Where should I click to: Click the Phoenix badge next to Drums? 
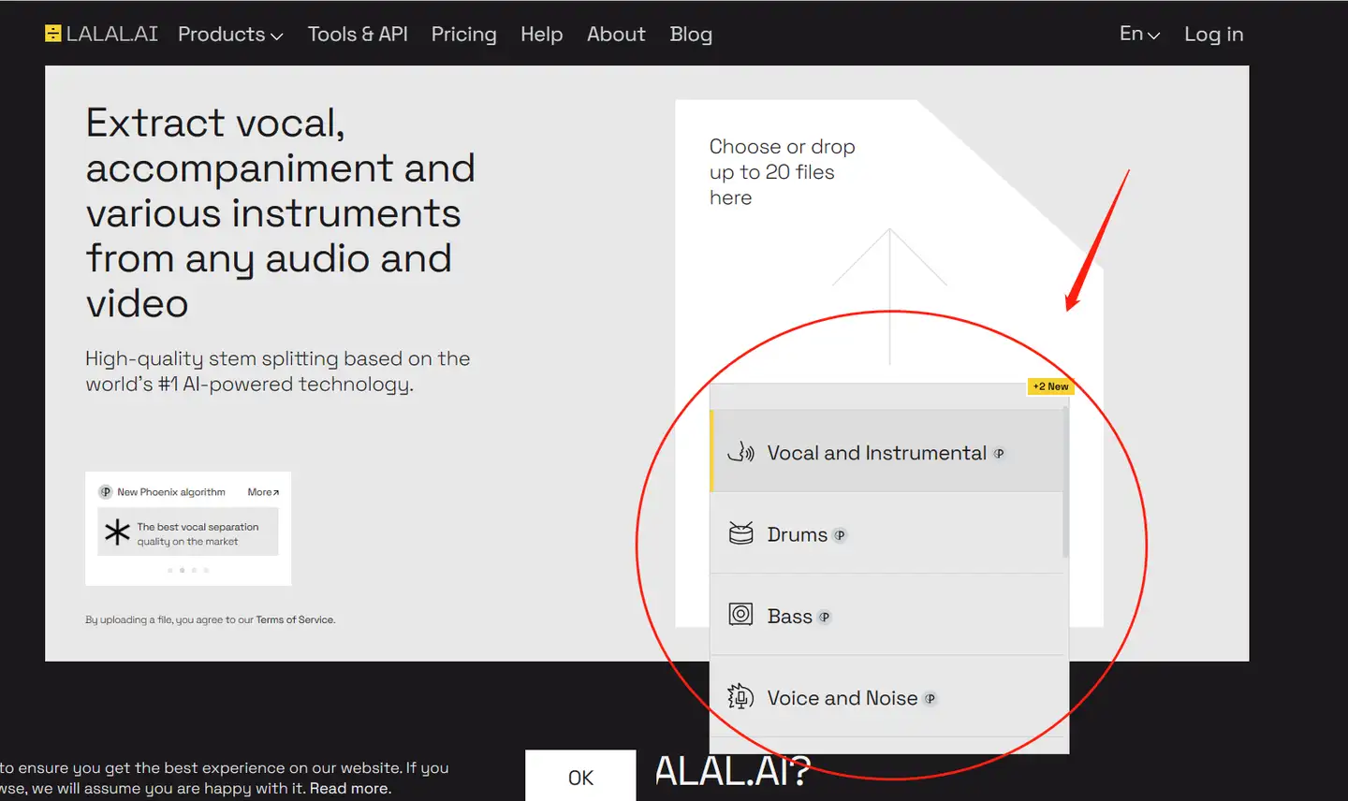point(840,535)
